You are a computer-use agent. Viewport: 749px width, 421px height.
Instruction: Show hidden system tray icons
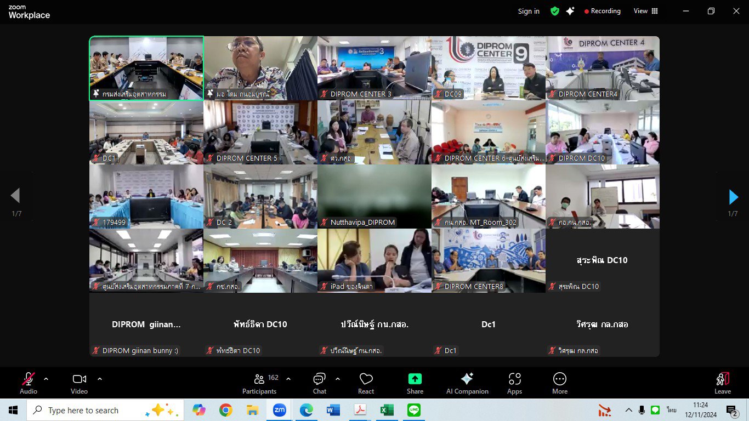[628, 410]
